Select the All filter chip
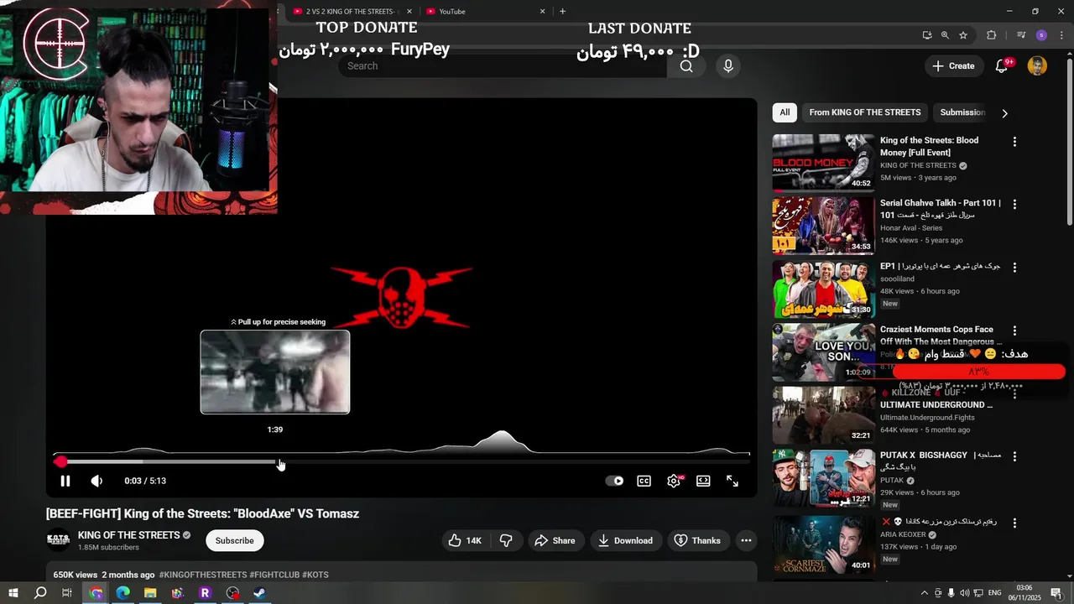The height and width of the screenshot is (604, 1074). pos(785,112)
